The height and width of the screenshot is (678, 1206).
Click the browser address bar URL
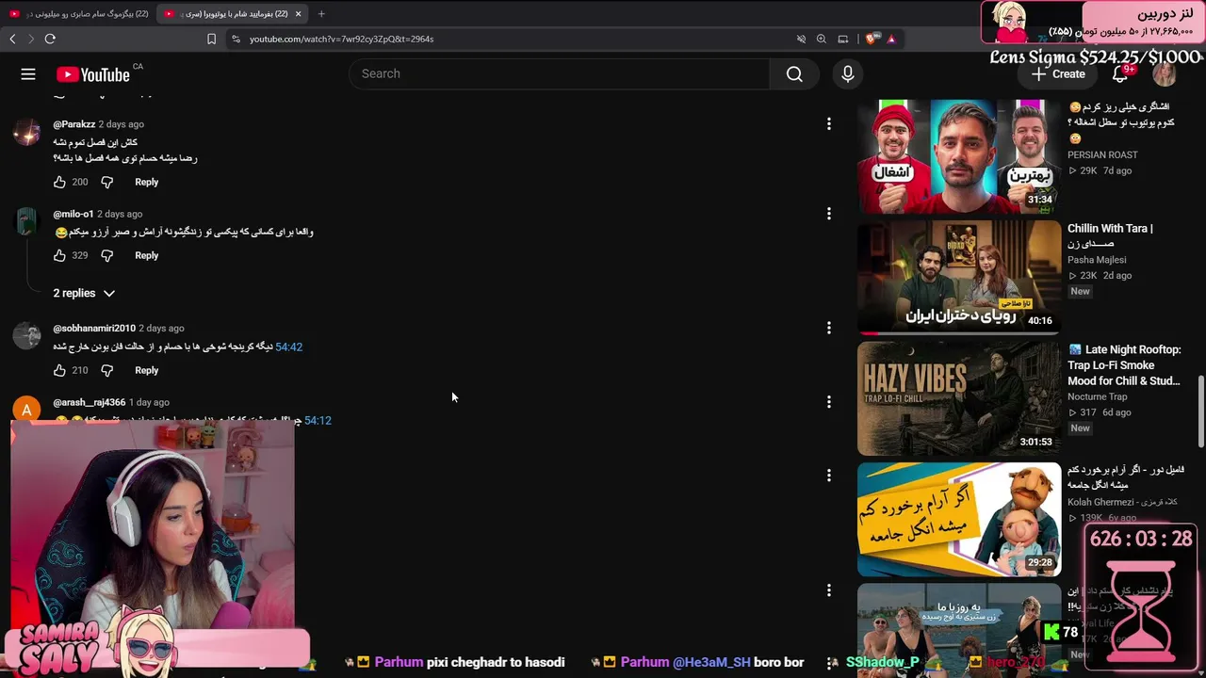coord(342,39)
